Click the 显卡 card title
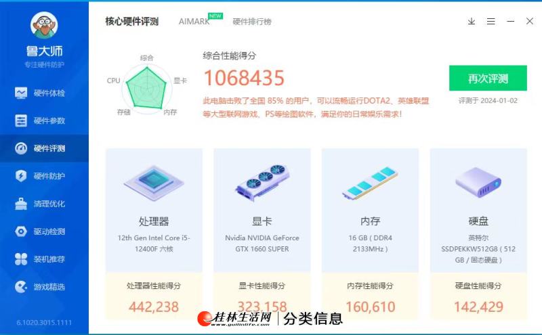This screenshot has height=335, width=542. [x=262, y=221]
